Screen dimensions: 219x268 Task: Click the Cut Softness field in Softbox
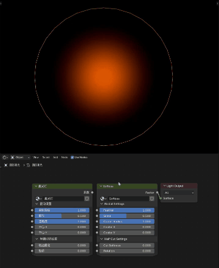click(127, 246)
